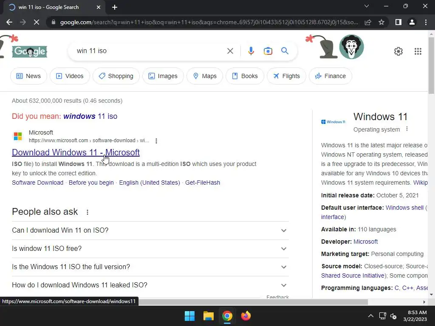Open Chrome's three-dot menu
The height and width of the screenshot is (326, 435).
[x=426, y=22]
